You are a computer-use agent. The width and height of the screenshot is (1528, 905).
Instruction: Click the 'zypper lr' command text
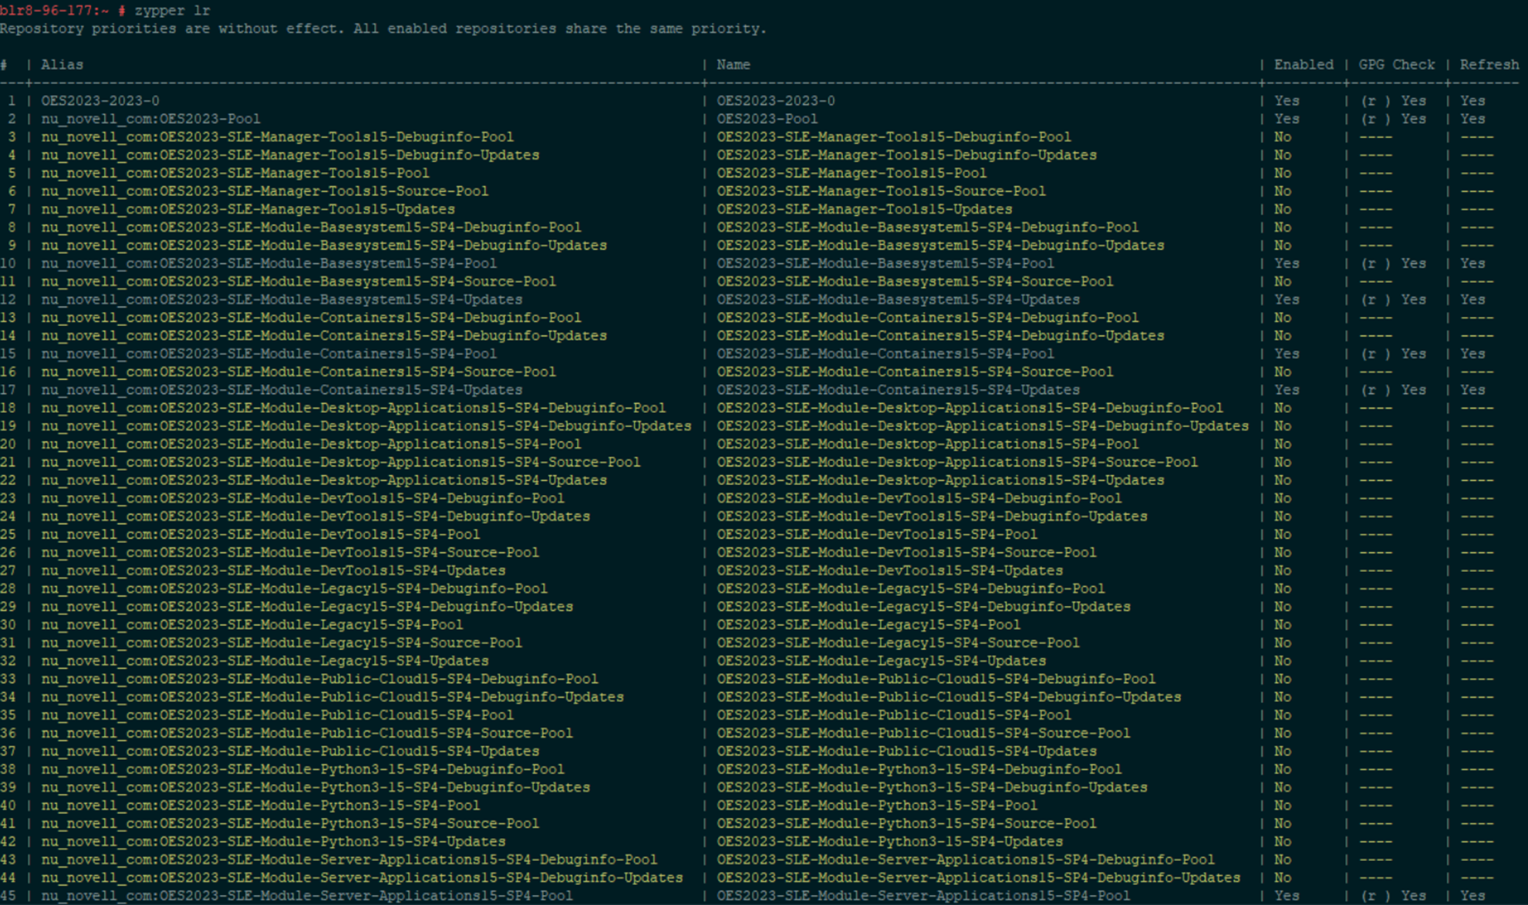(x=172, y=11)
